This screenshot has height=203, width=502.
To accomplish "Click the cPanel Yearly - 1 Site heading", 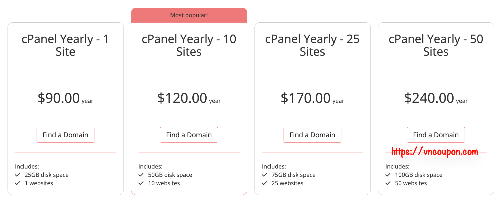I will [x=65, y=45].
